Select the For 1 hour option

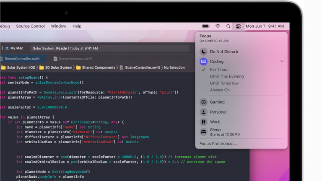click(x=219, y=70)
